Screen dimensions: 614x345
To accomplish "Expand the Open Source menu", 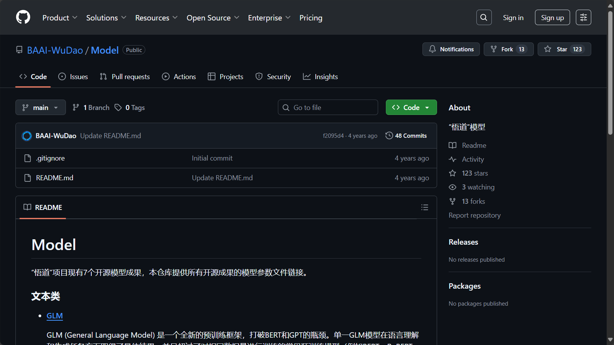I will coord(213,18).
